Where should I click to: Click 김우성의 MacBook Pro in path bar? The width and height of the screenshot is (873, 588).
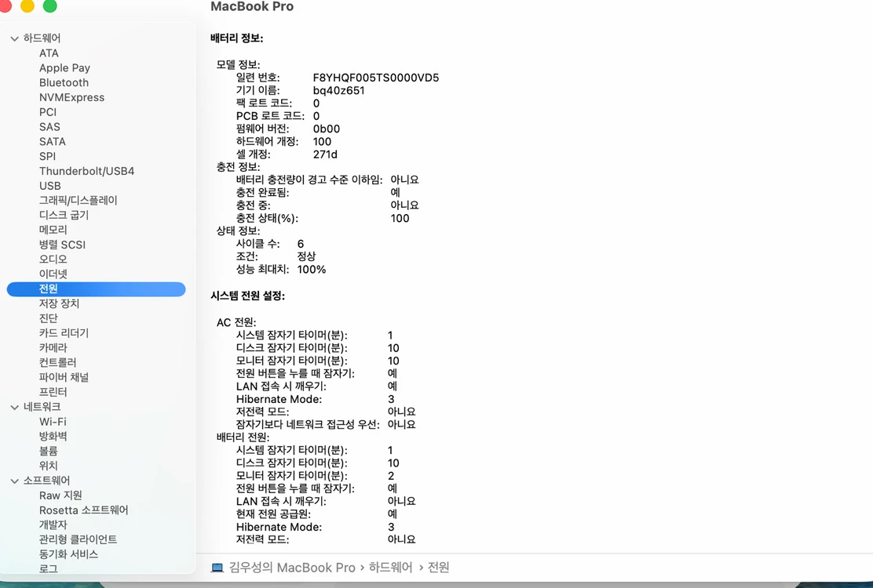292,568
